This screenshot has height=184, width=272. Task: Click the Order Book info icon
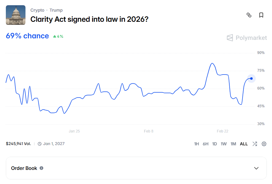(41, 168)
